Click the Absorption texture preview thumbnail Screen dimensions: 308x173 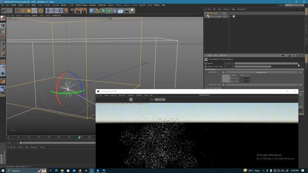point(226,78)
